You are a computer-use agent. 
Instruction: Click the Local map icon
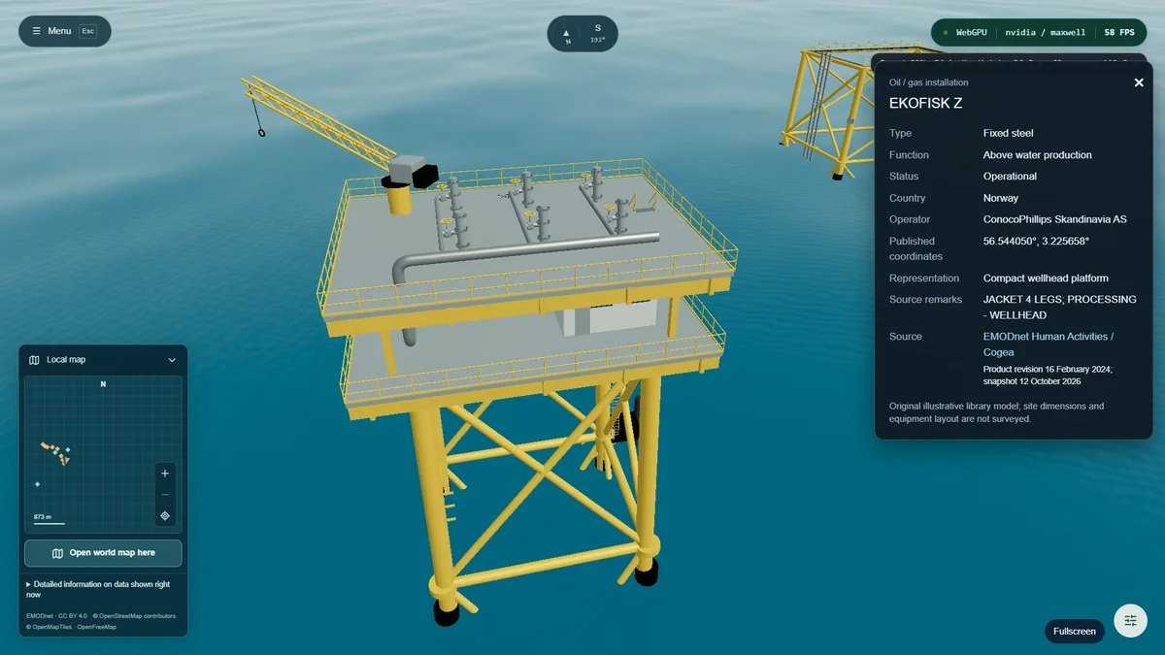[34, 360]
